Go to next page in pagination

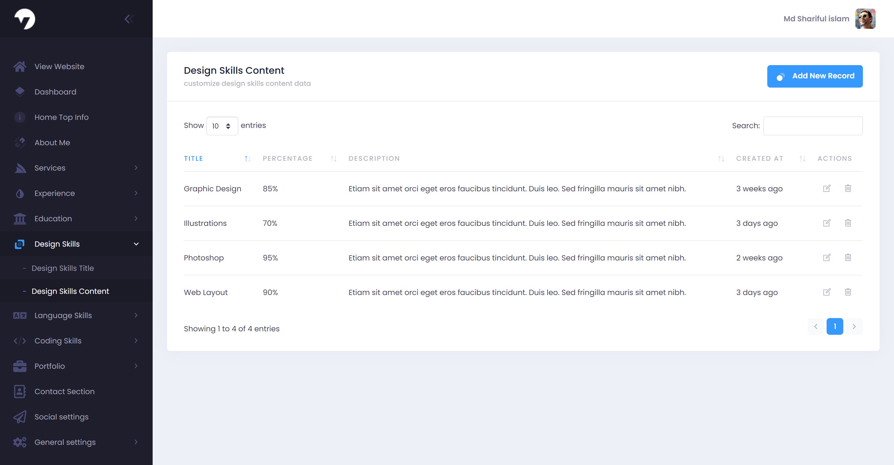pos(854,326)
